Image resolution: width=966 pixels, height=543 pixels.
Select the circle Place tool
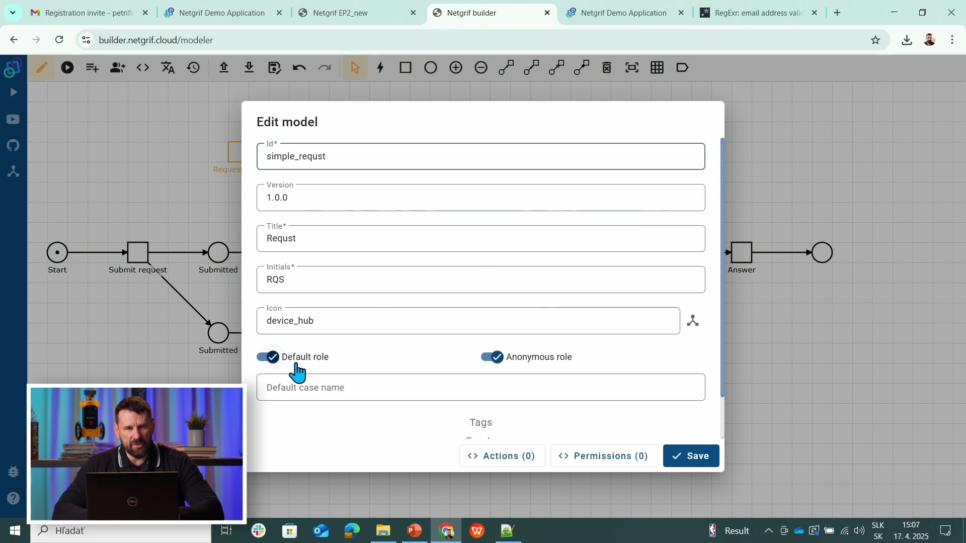[430, 67]
